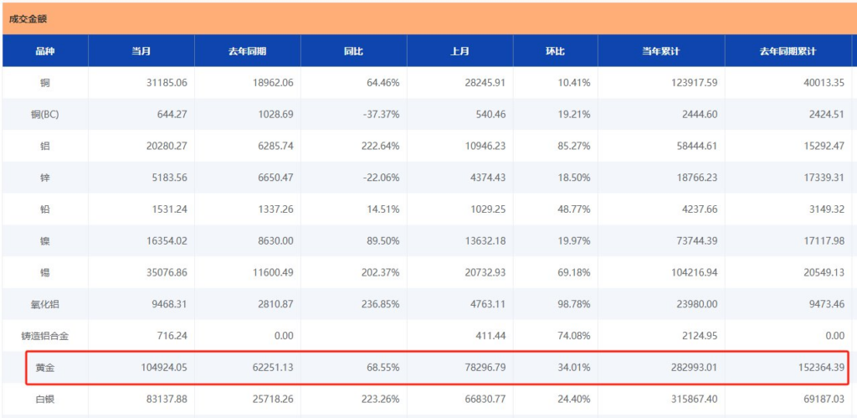Image resolution: width=857 pixels, height=418 pixels.
Task: Click the 白银 row label
Action: (x=45, y=400)
